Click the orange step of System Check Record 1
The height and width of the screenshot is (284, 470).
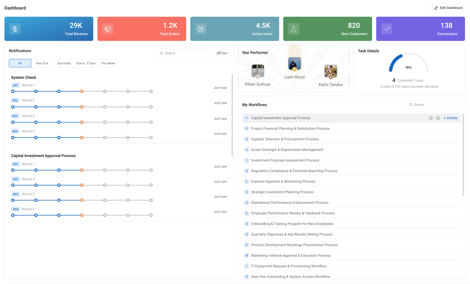pyautogui.click(x=82, y=91)
